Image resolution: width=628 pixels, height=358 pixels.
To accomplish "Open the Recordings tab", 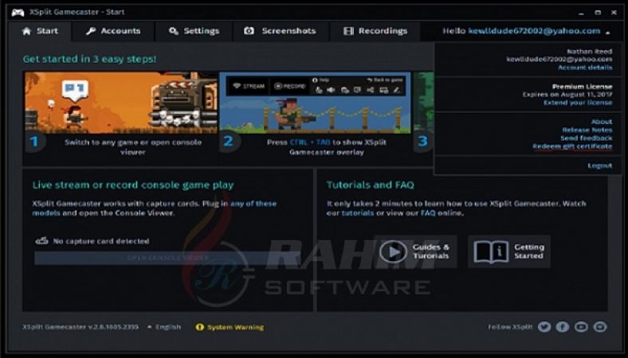I will click(x=375, y=31).
